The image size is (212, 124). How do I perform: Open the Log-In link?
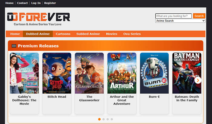click(x=36, y=3)
